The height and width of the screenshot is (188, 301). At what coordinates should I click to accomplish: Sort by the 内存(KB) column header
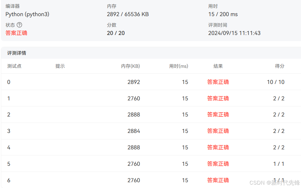coord(130,66)
